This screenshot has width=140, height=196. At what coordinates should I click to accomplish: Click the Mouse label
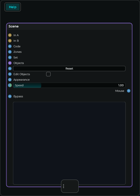[120, 91]
